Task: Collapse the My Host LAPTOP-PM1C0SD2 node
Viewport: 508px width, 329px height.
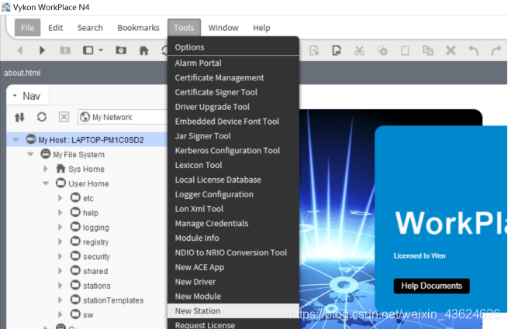Action: (x=16, y=140)
